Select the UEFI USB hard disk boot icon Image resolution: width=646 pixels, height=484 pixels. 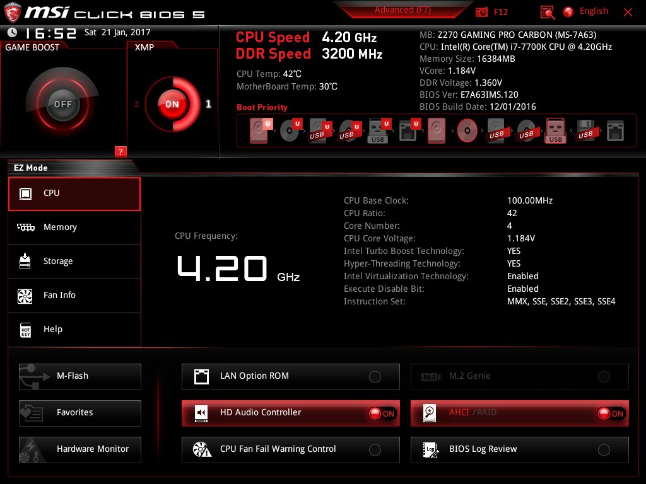coord(320,130)
